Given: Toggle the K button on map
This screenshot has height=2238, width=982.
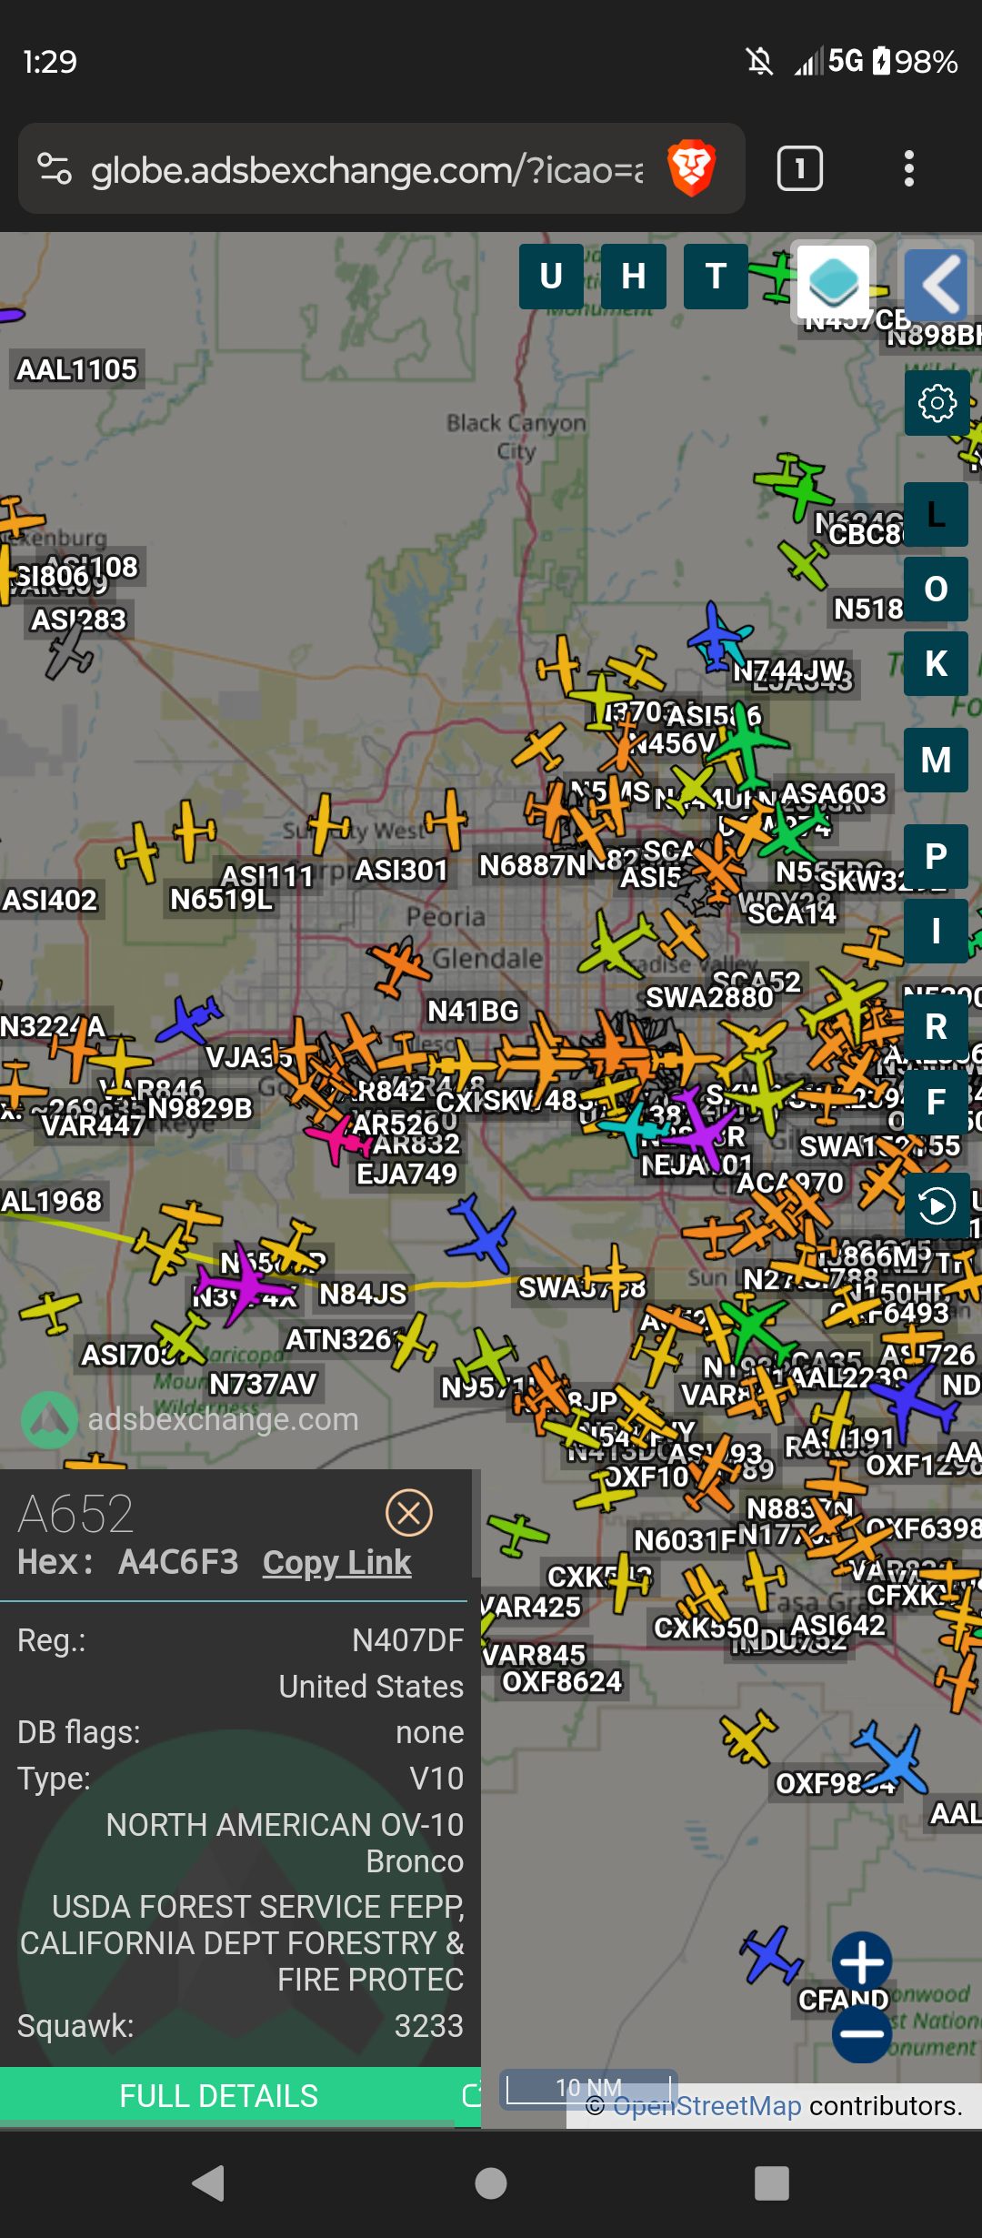Looking at the screenshot, I should point(936,664).
